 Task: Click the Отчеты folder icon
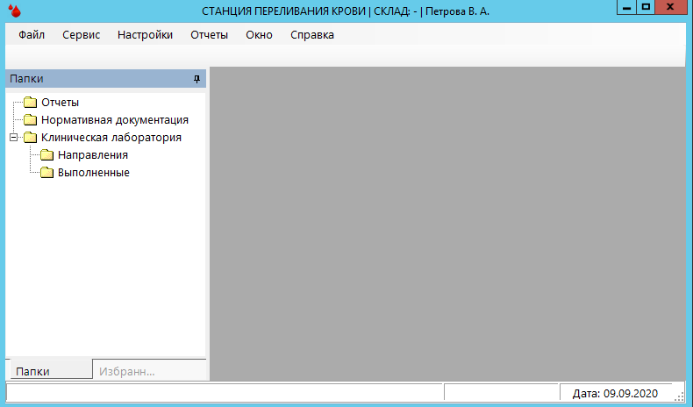tap(31, 103)
